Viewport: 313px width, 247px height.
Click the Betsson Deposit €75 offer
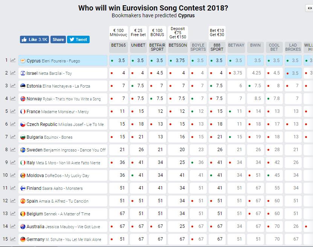[x=178, y=33]
